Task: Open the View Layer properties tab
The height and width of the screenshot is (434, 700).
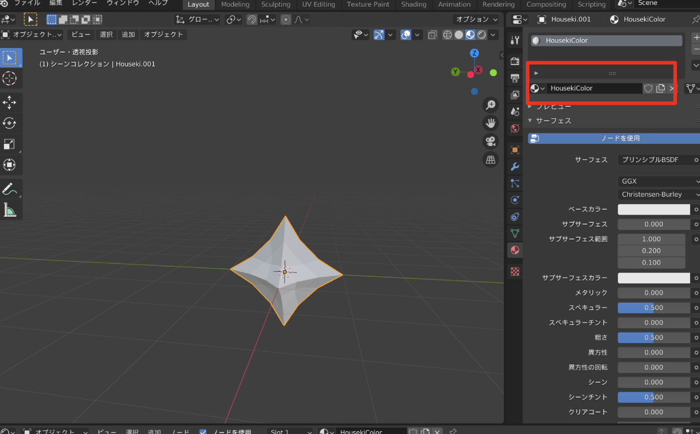Action: pos(515,95)
